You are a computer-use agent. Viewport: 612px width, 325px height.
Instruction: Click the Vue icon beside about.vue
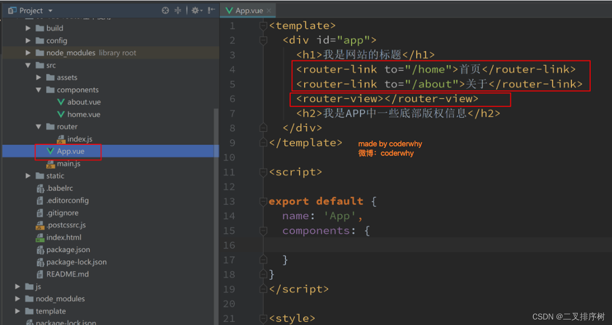coord(61,102)
